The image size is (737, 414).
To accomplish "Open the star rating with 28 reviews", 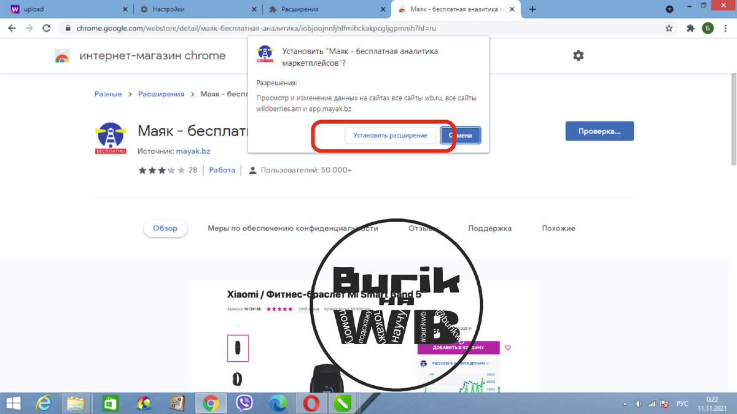I will click(168, 170).
